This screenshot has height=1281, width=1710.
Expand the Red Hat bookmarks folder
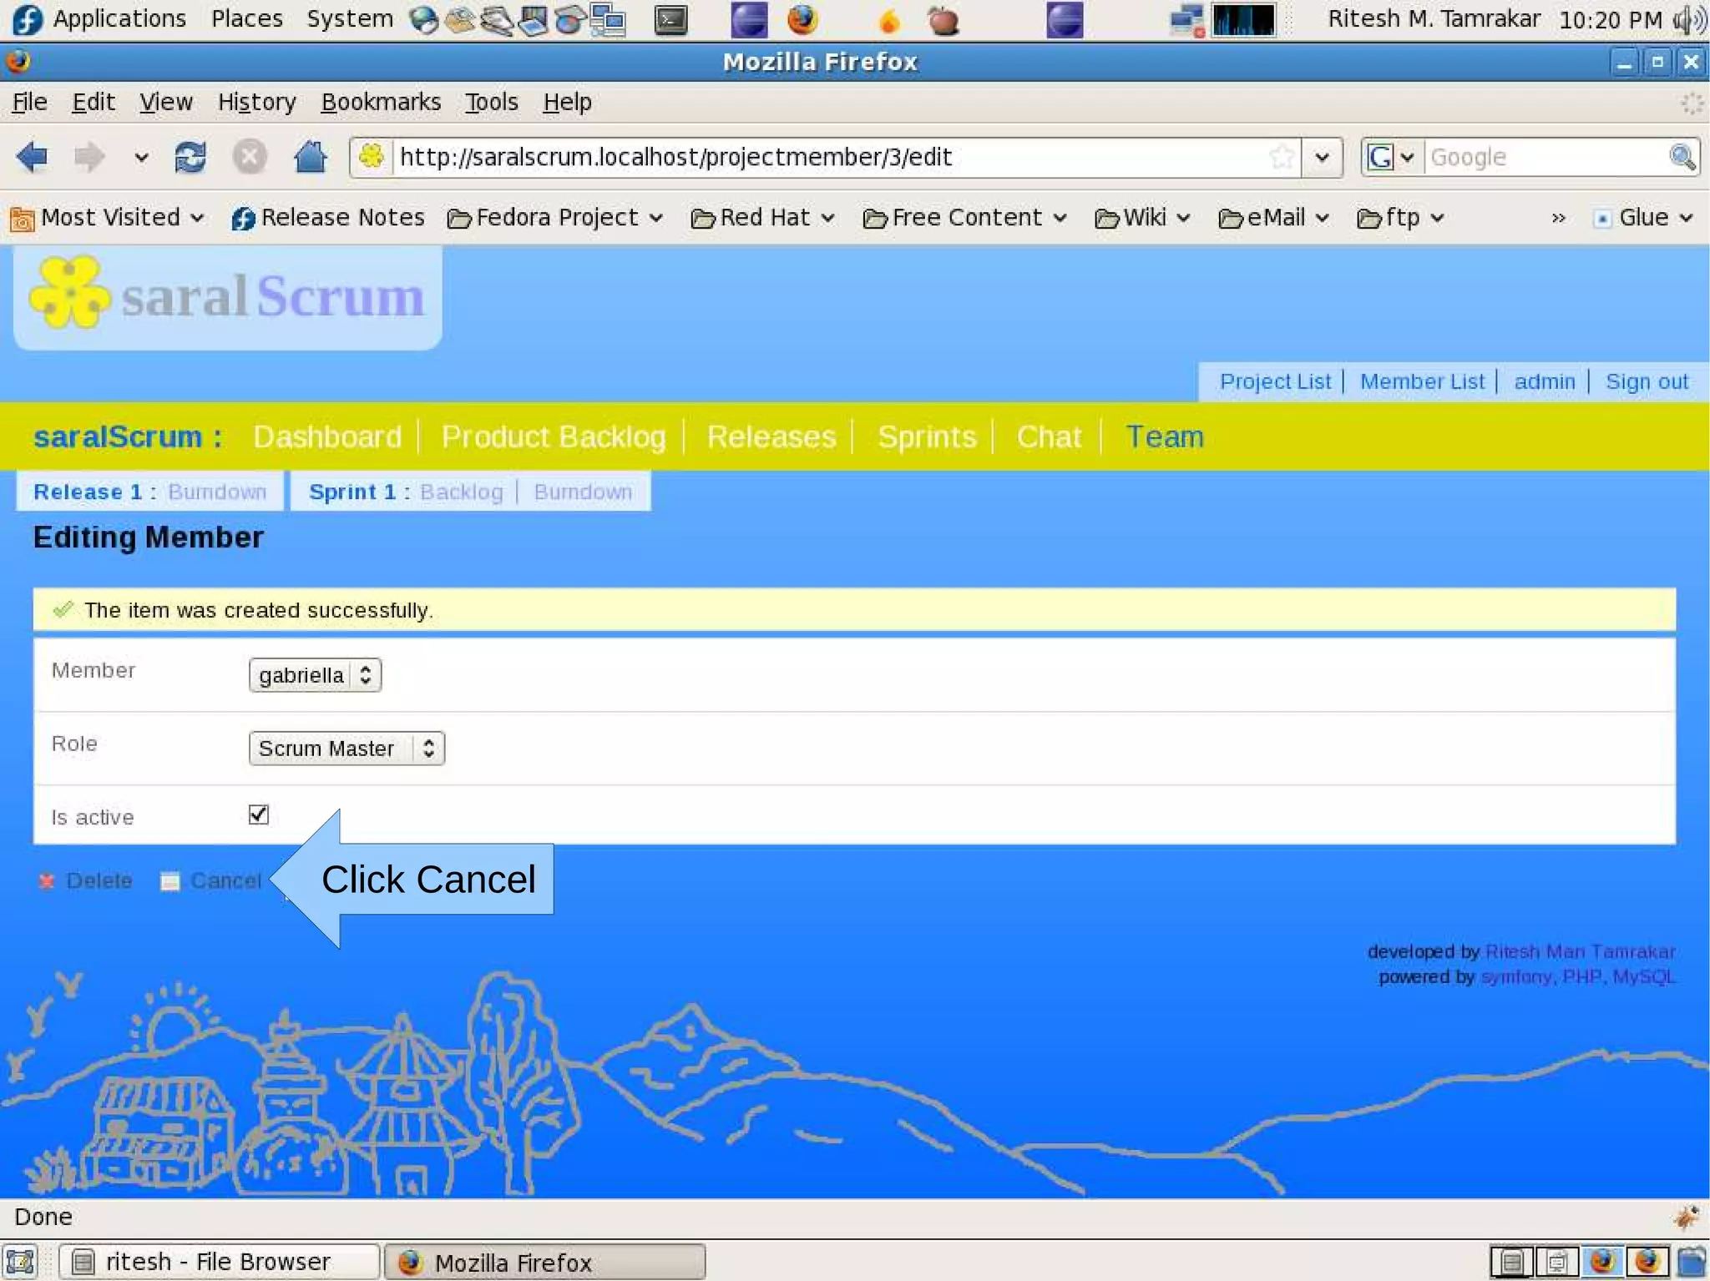pyautogui.click(x=763, y=218)
